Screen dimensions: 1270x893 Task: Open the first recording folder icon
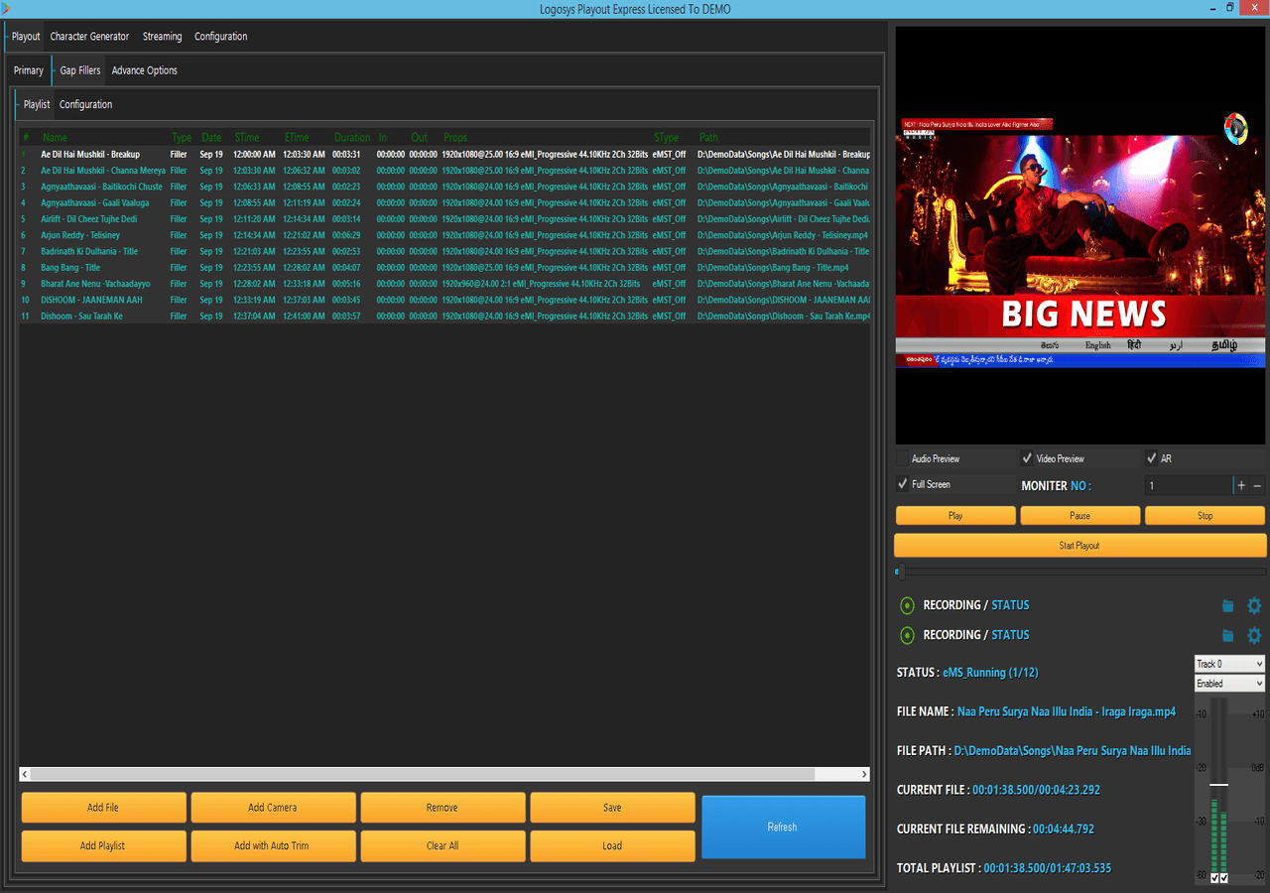[x=1227, y=606]
